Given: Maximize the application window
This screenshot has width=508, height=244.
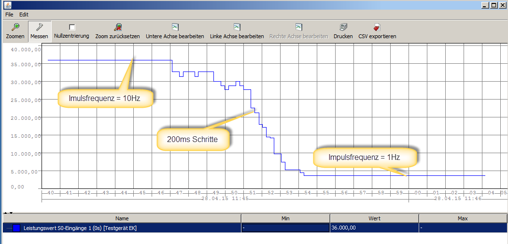Looking at the screenshot, I should tap(494, 5).
